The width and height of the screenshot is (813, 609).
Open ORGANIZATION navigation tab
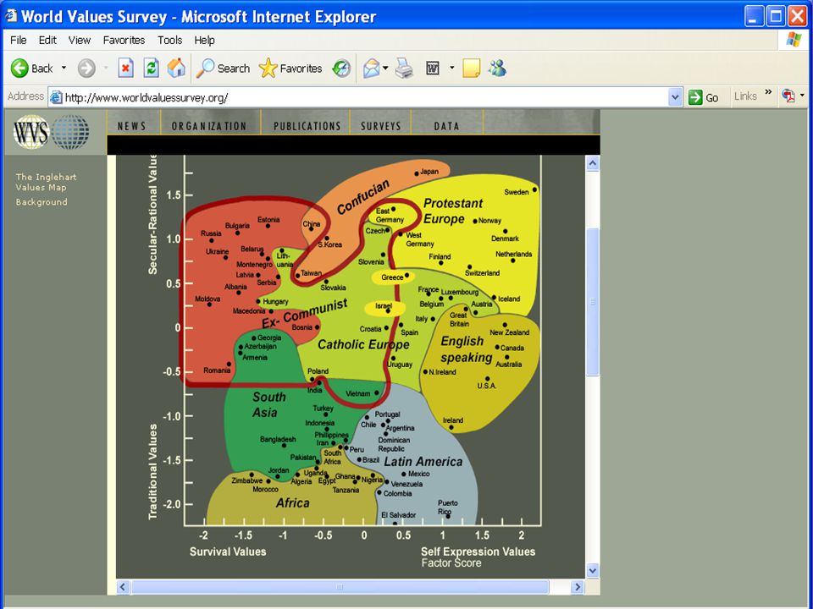(x=209, y=126)
